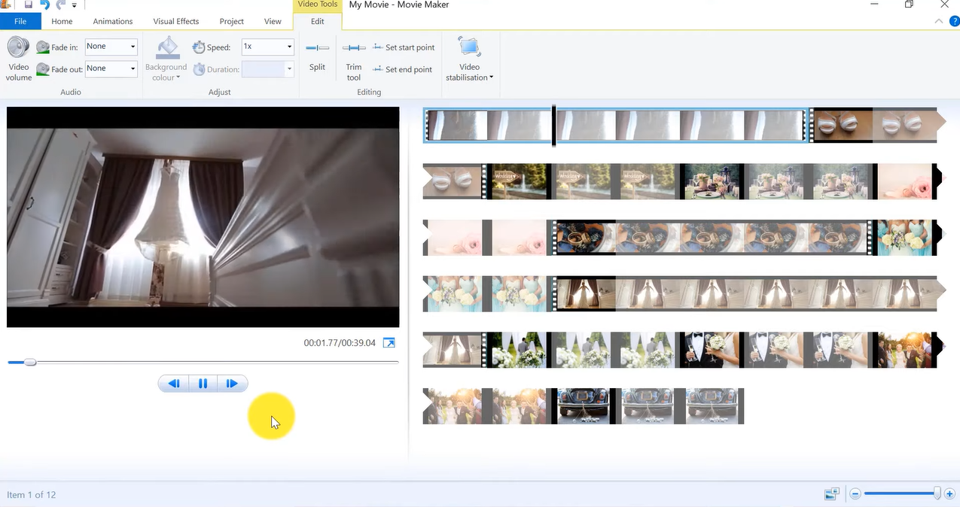
Task: Select the car clip thumbnail in the last row
Action: 647,405
